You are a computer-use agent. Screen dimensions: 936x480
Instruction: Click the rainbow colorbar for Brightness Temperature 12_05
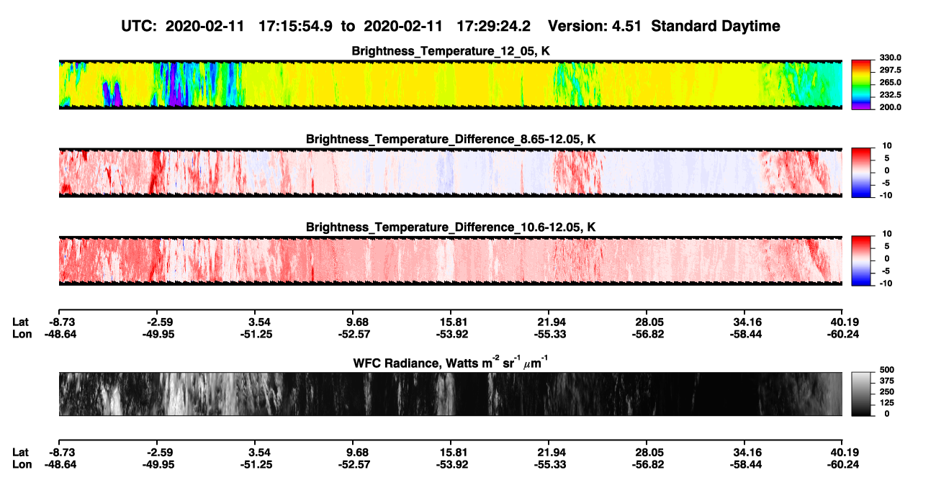pyautogui.click(x=862, y=84)
